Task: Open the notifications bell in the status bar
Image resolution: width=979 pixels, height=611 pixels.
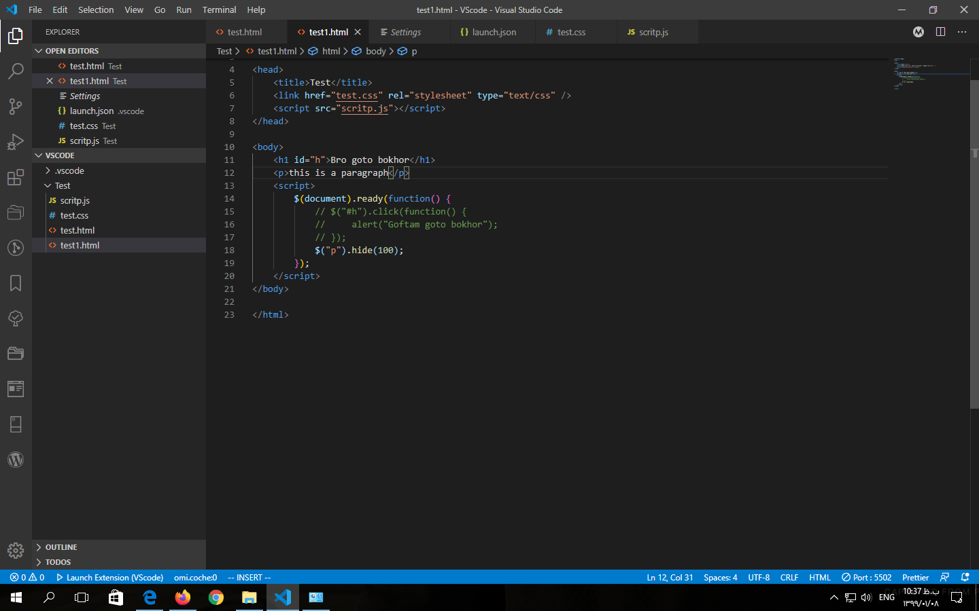Action: (965, 577)
